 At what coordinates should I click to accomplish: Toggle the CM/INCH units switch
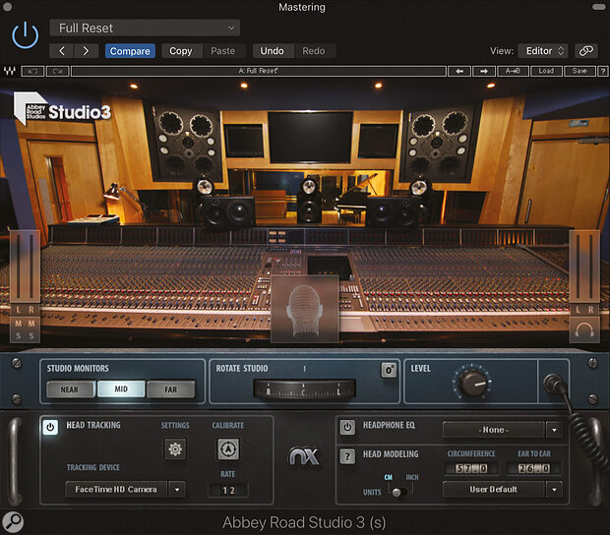(399, 493)
